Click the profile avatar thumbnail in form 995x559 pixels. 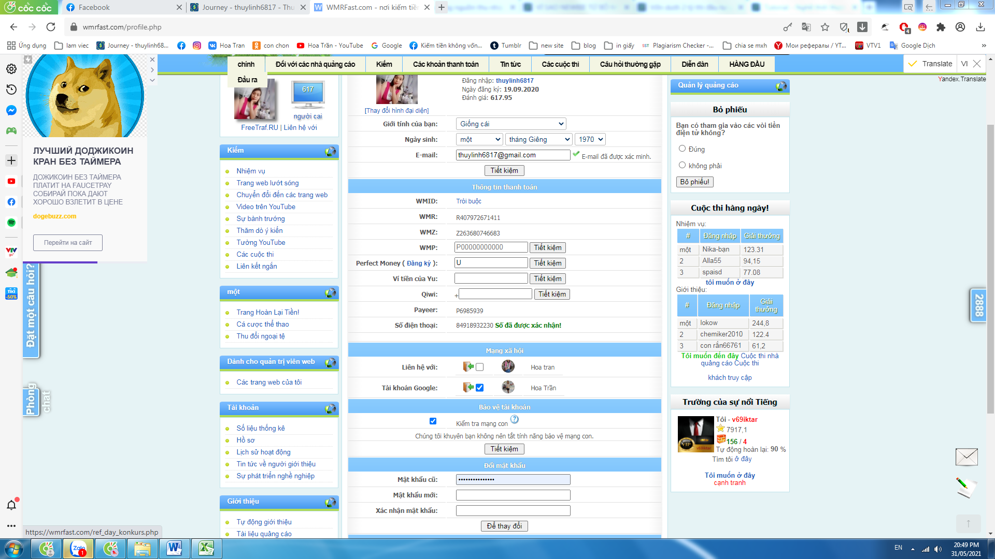(396, 90)
